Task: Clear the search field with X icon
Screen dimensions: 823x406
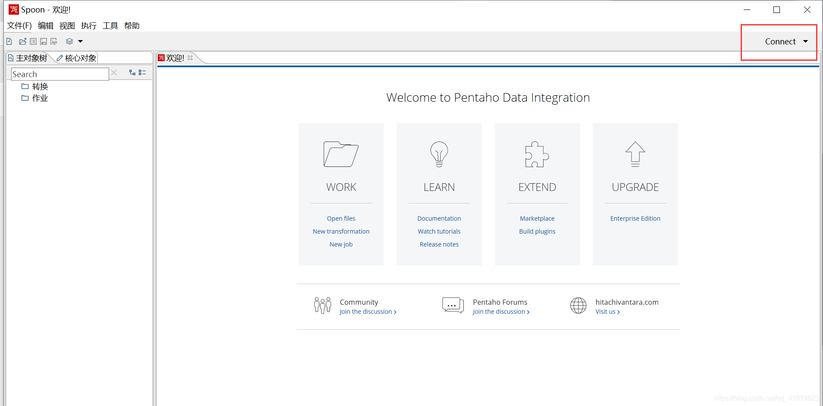Action: (x=114, y=72)
